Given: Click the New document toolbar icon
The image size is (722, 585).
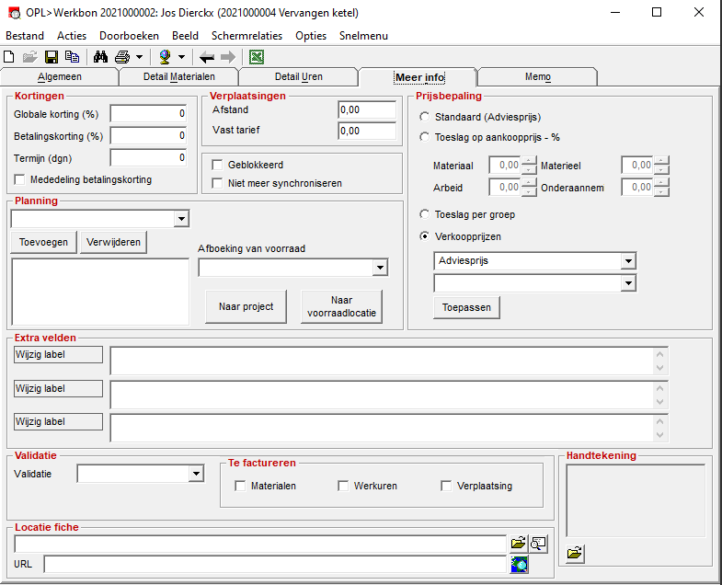Looking at the screenshot, I should pos(9,57).
